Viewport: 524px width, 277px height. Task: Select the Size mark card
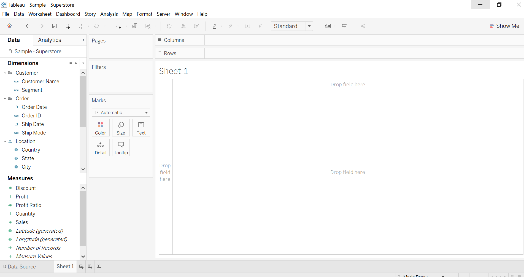click(x=121, y=128)
